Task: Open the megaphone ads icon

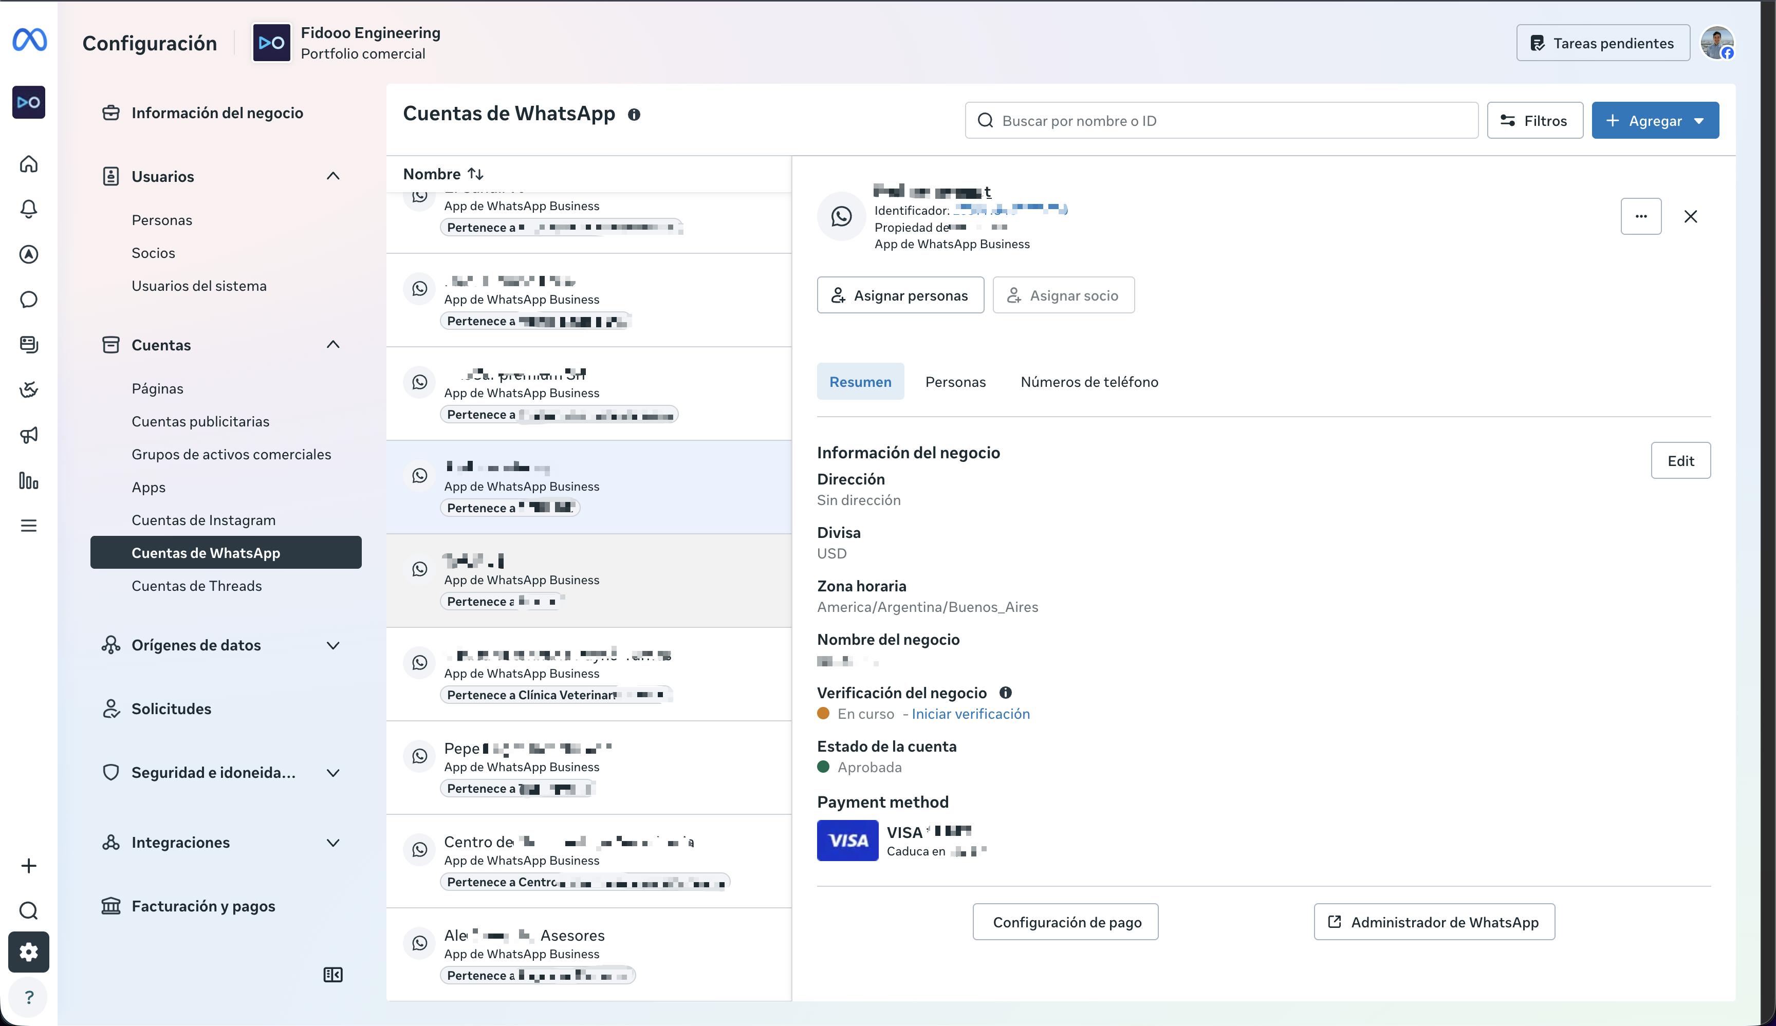Action: tap(29, 435)
